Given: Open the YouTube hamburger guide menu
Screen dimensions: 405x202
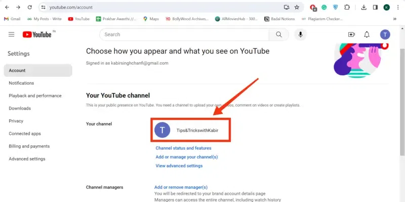Looking at the screenshot, I should click(11, 34).
